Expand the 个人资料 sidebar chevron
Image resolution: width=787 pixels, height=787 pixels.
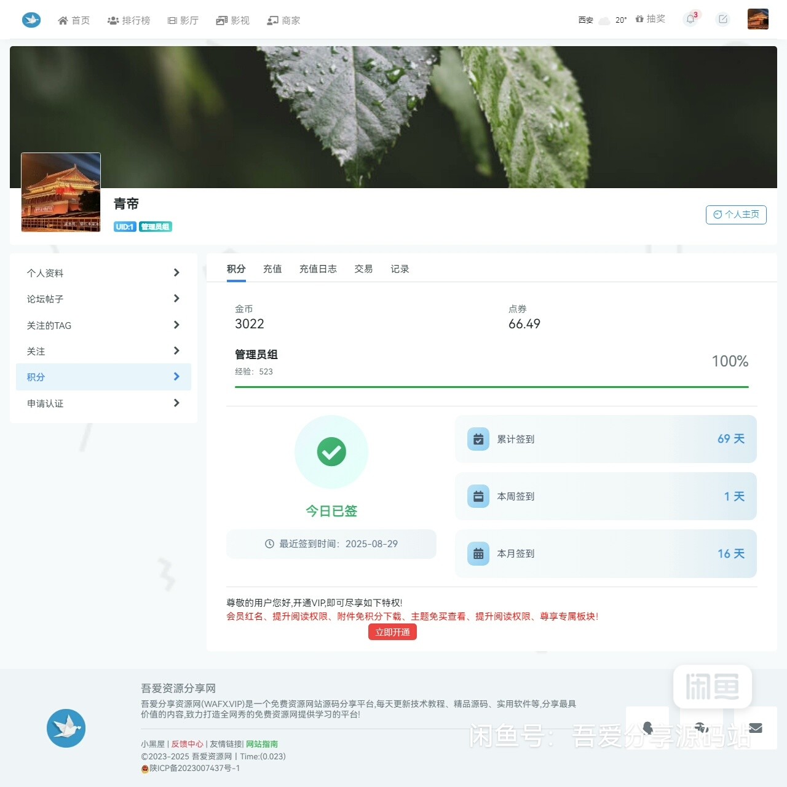click(176, 272)
